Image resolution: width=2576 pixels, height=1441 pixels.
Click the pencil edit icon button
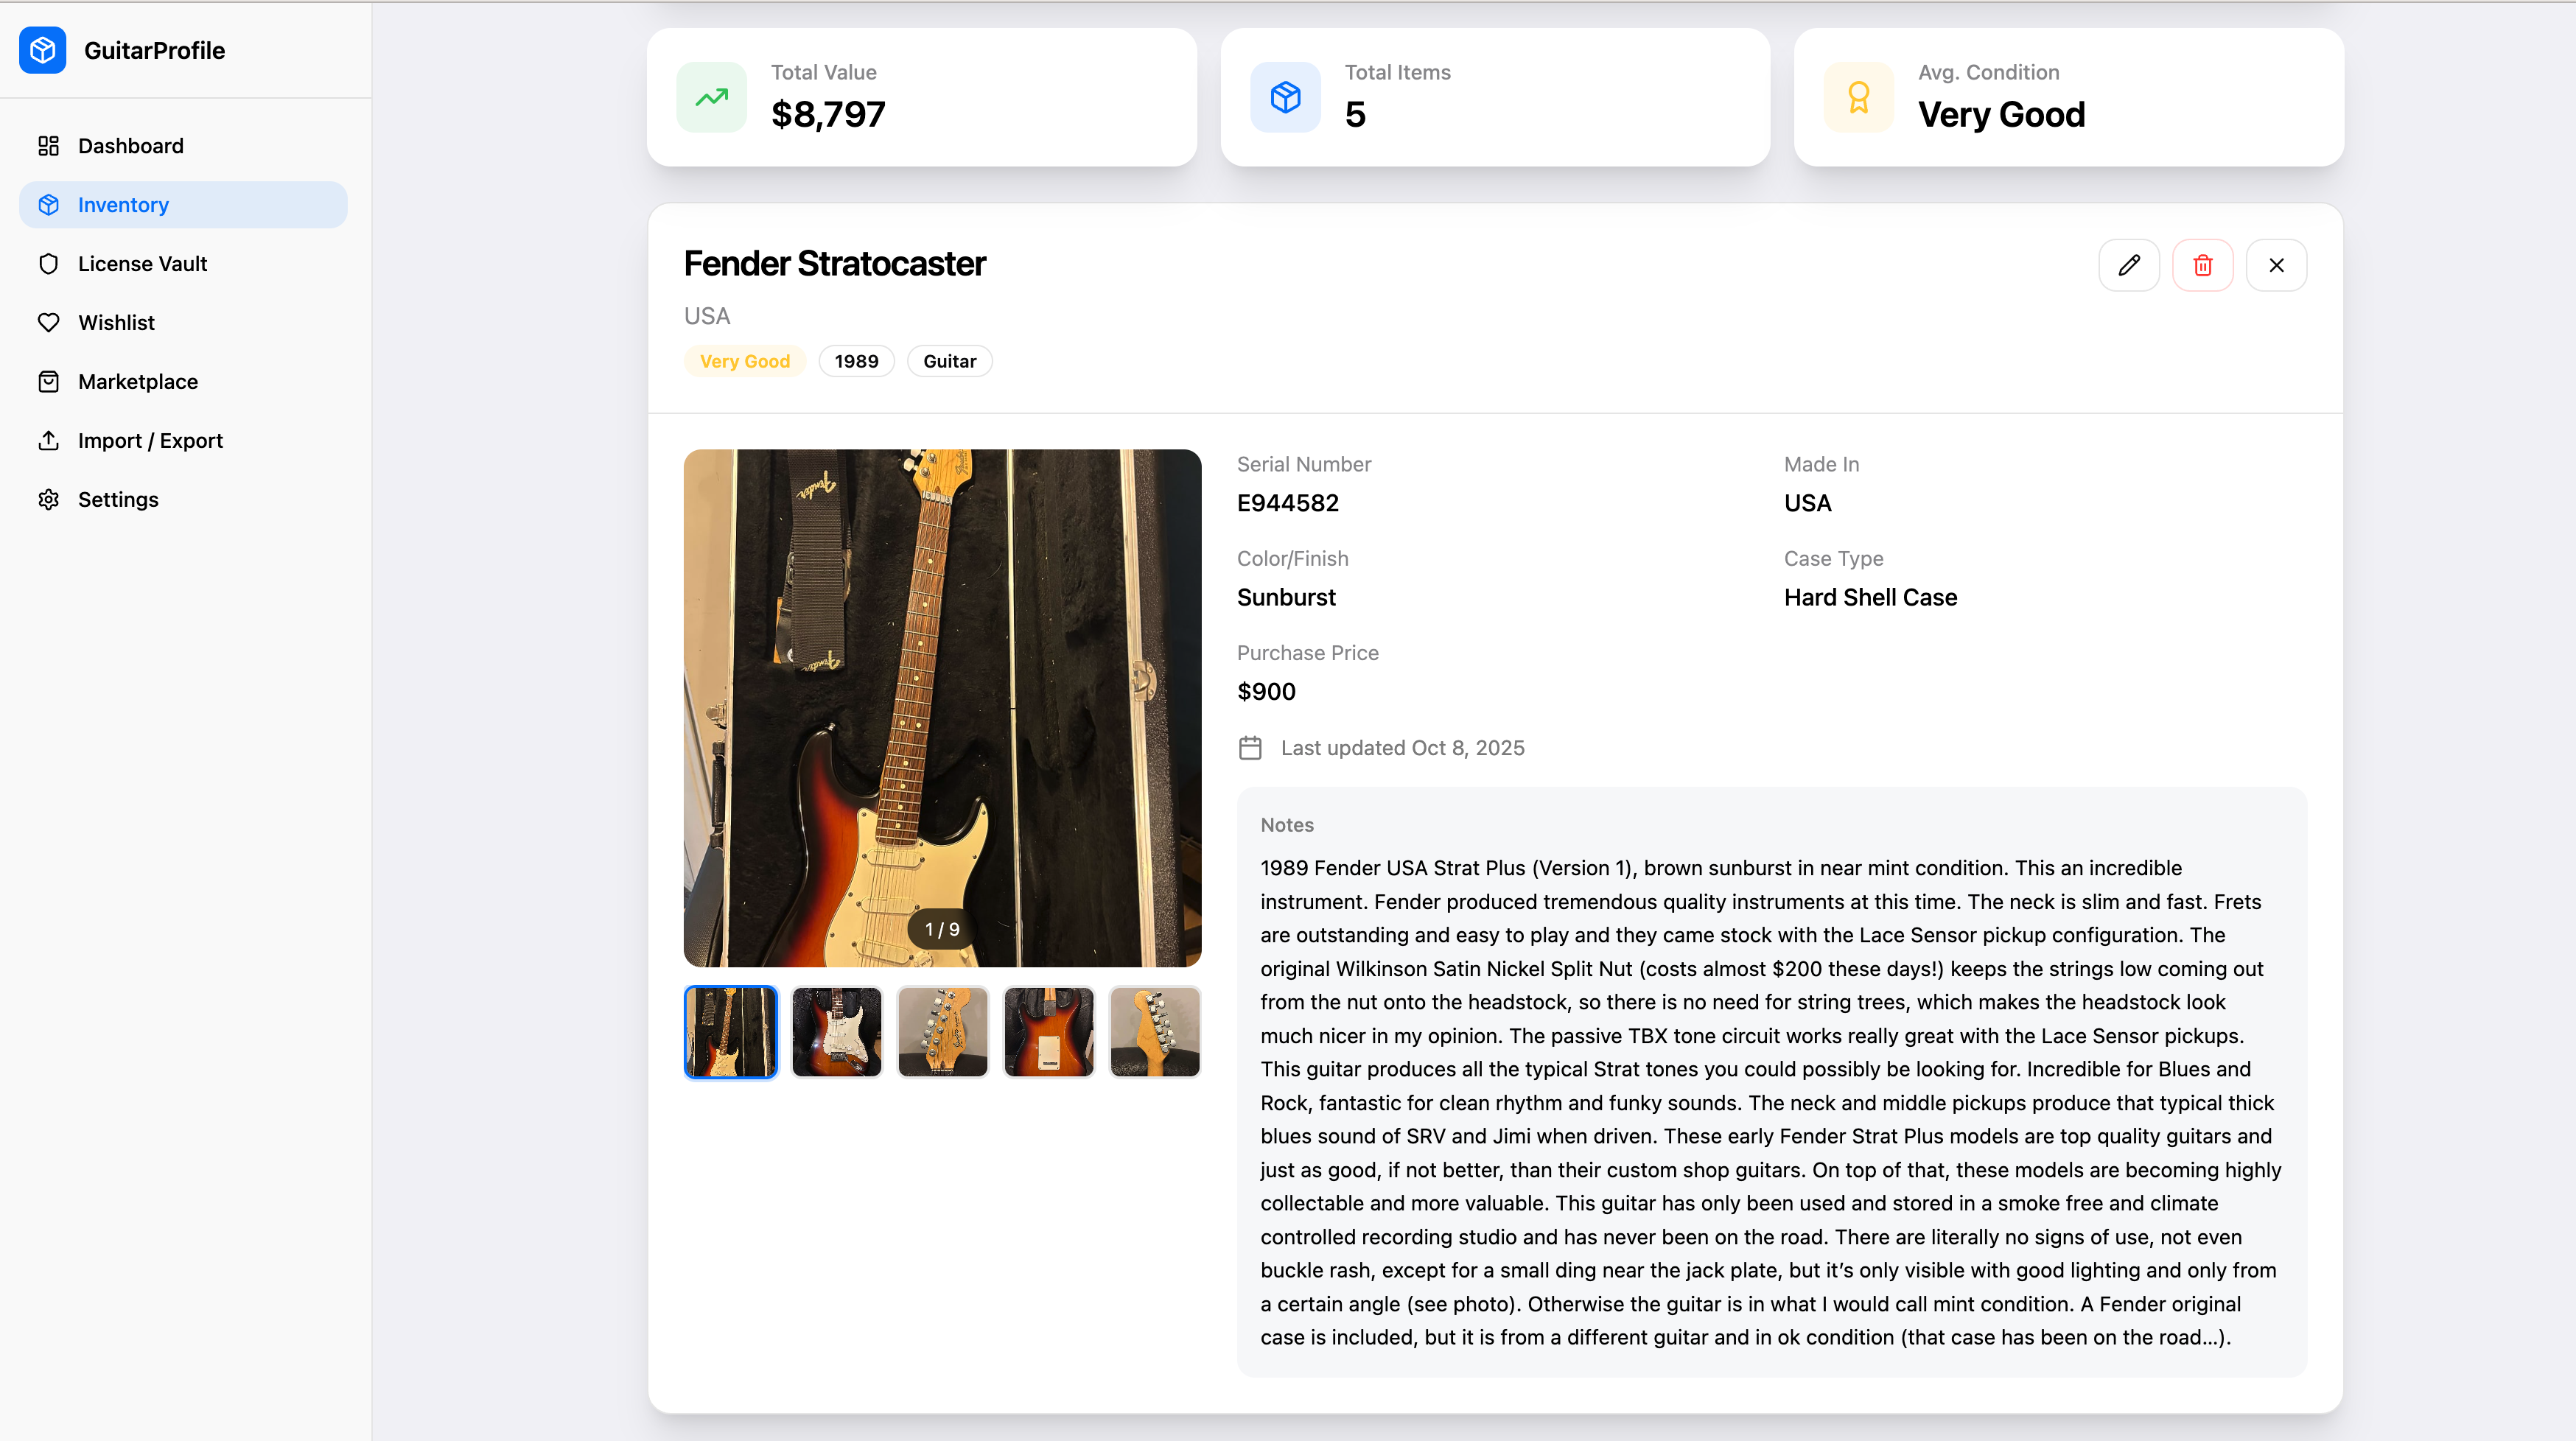(2128, 265)
